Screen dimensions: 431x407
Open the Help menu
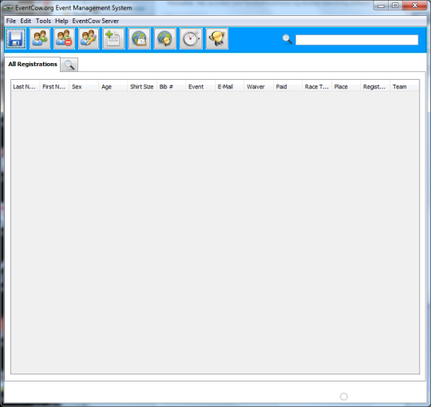pyautogui.click(x=61, y=21)
